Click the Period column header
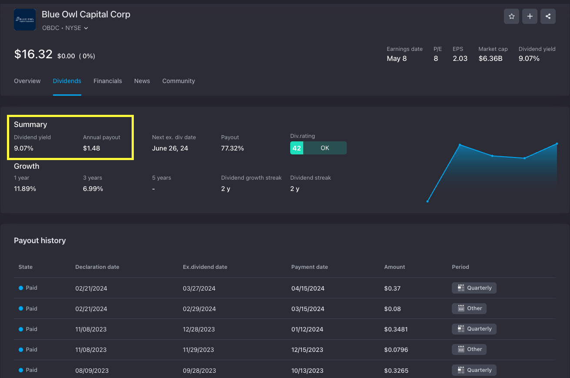Screen dimensions: 570x378 461,267
